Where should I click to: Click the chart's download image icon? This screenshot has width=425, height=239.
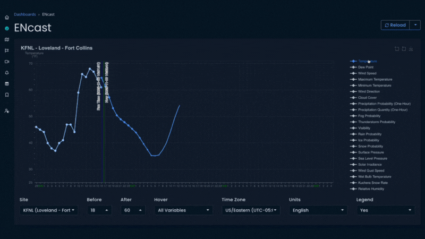tap(411, 49)
